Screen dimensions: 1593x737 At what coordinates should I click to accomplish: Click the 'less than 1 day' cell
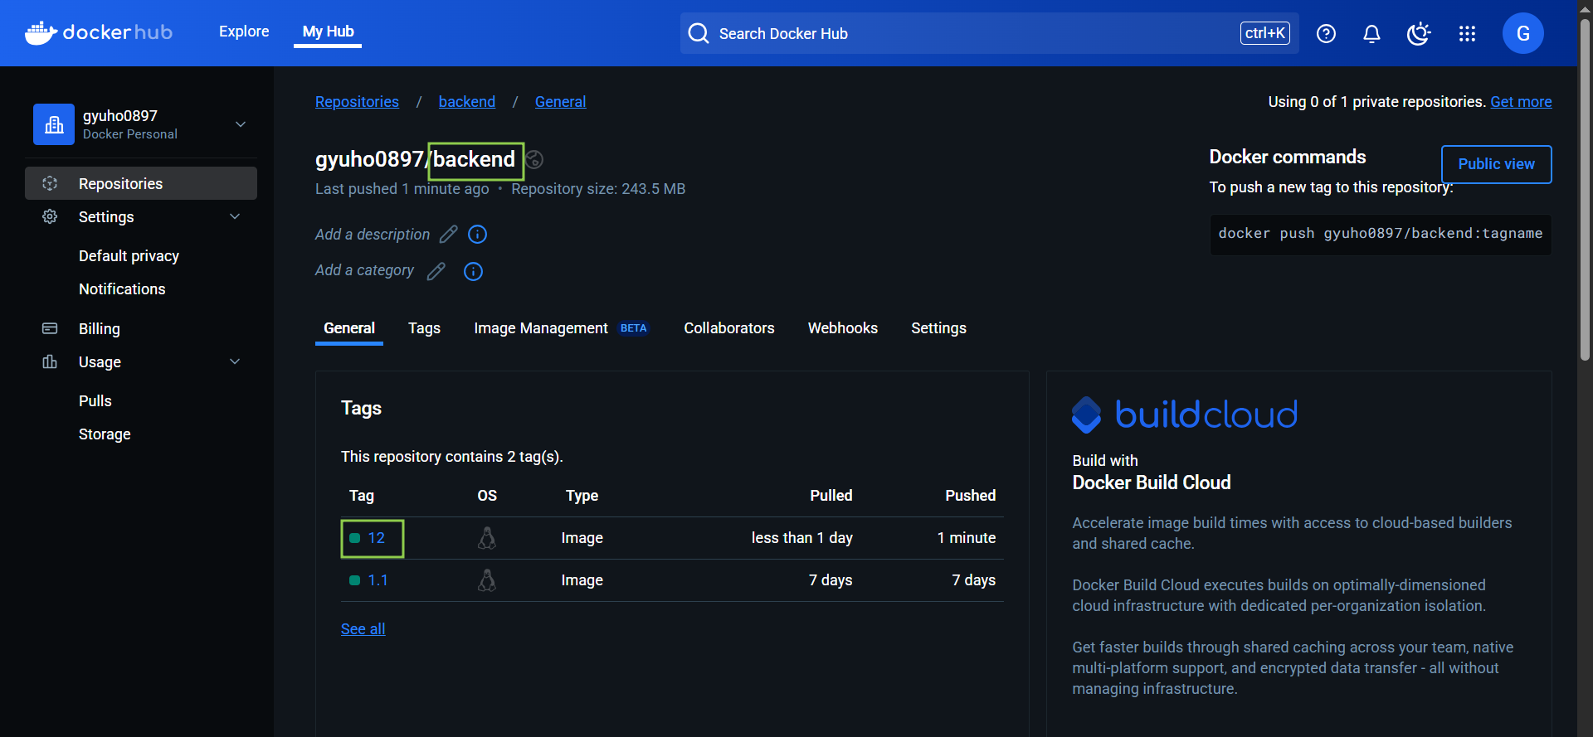click(x=801, y=538)
